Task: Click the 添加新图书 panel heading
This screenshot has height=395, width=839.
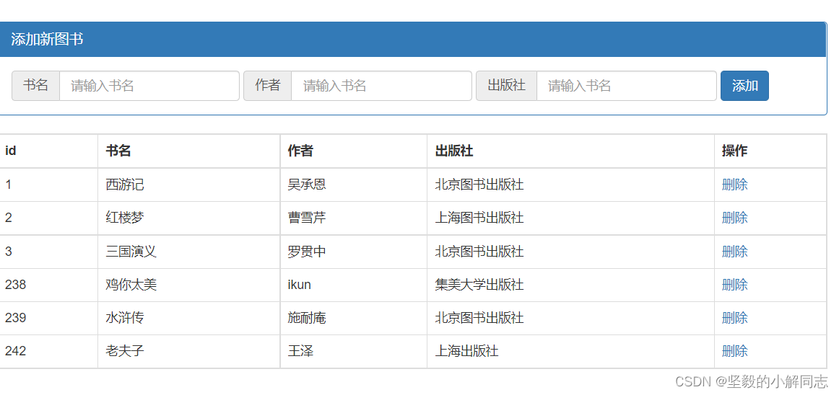Action: (x=413, y=40)
